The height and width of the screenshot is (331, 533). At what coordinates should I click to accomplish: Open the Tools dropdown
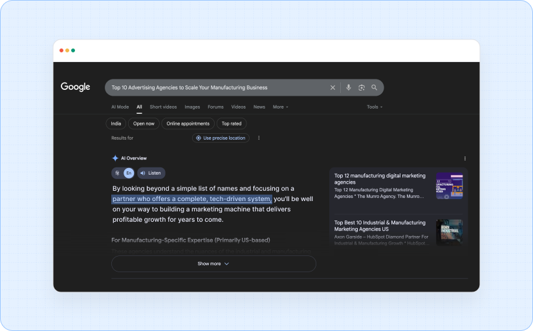375,107
